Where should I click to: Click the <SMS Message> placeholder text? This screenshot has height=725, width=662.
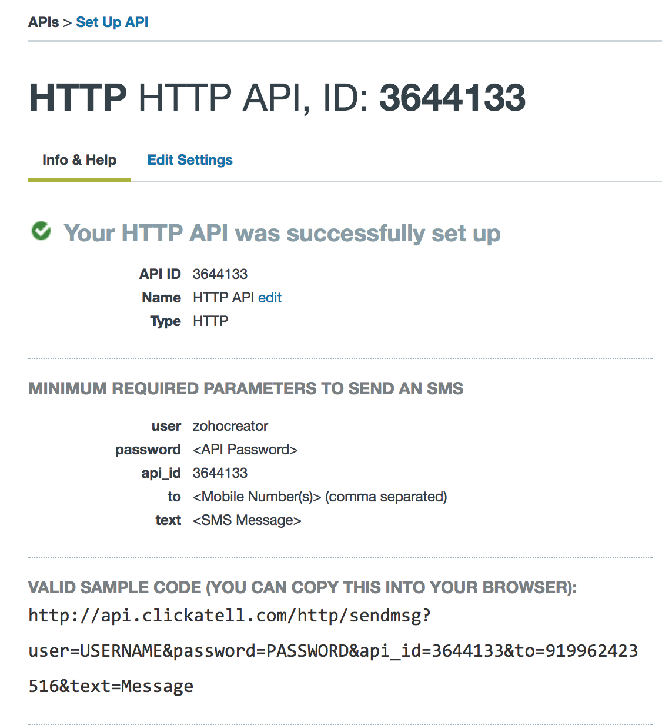coord(247,520)
